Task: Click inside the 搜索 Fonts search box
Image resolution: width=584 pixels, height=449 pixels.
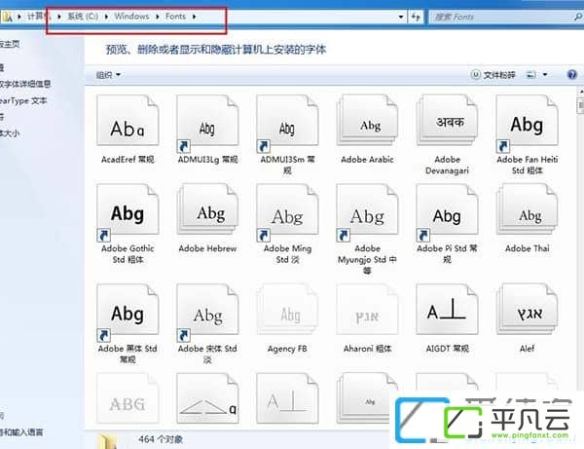Action: coord(501,17)
